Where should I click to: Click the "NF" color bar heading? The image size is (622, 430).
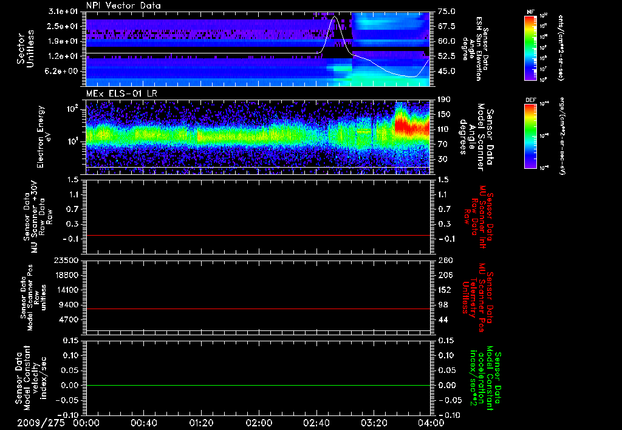530,12
